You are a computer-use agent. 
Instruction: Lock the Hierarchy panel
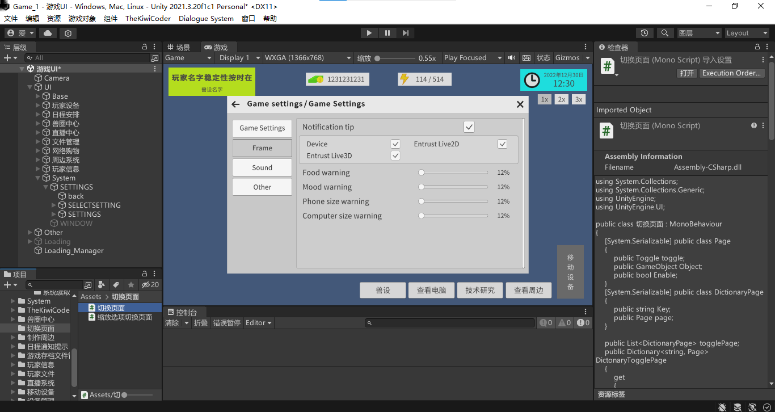[145, 47]
